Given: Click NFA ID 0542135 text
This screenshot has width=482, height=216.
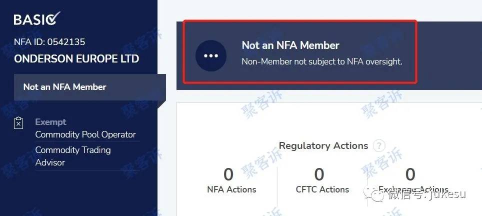Looking at the screenshot, I should (49, 42).
